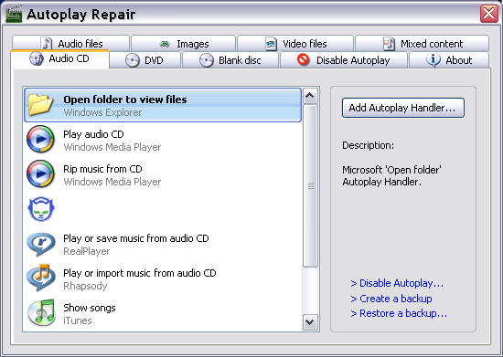Click the 'Microsoft Open folder Autoplay Handler' description text

tap(391, 176)
